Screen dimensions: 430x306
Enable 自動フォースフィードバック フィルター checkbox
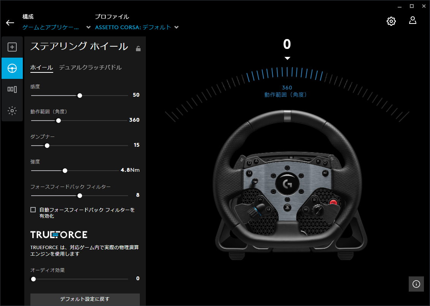coord(33,210)
